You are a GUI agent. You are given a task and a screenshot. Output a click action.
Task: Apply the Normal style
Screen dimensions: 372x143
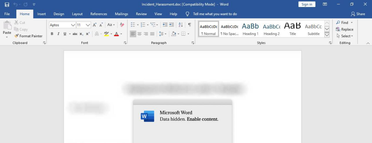[209, 29]
